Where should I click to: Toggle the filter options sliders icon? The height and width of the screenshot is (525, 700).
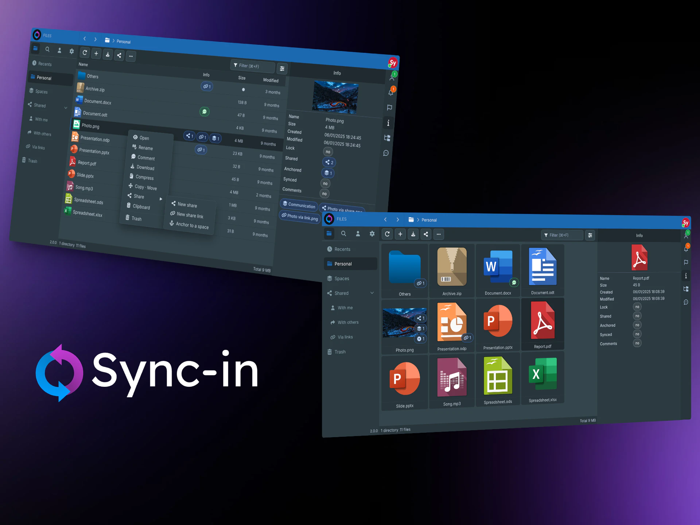coord(590,235)
